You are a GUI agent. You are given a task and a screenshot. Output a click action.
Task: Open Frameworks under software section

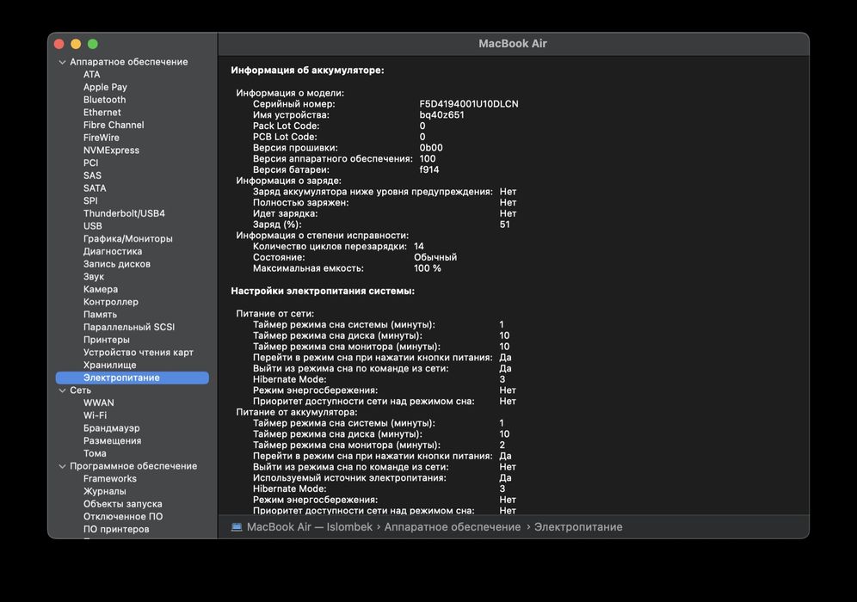pos(110,478)
